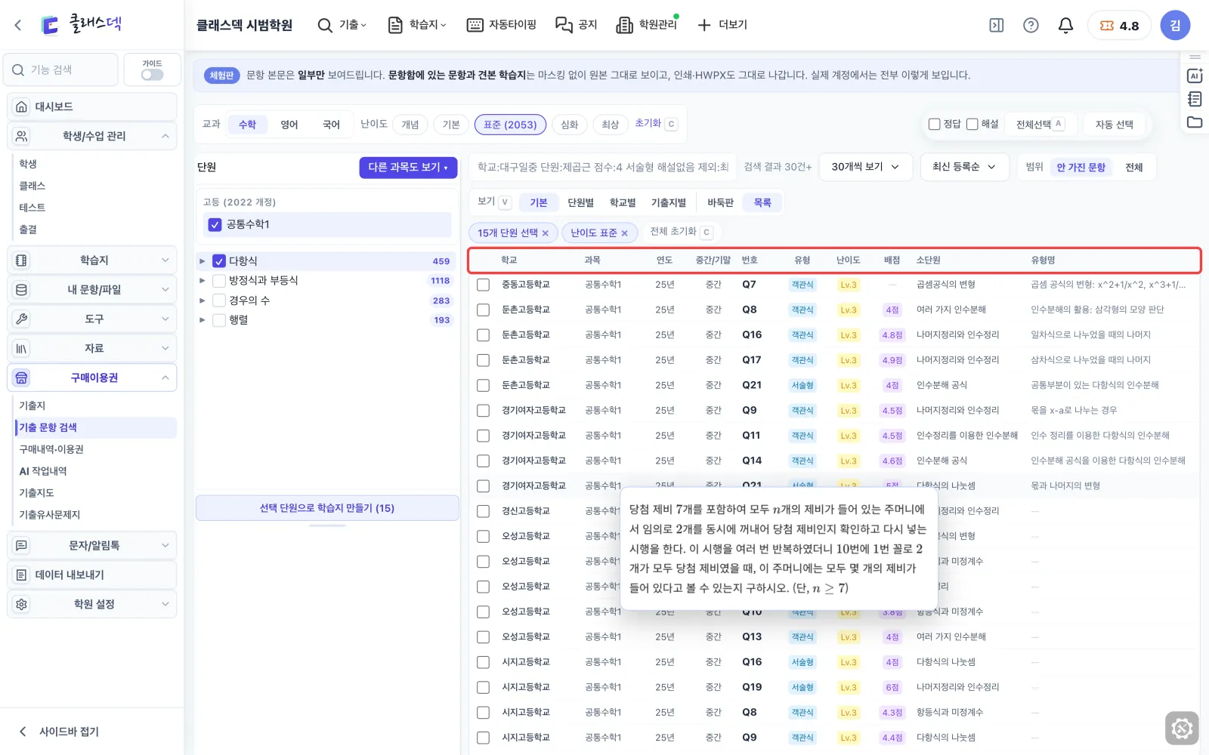Select the 단원별 view tab
Image resolution: width=1209 pixels, height=755 pixels.
coord(581,202)
